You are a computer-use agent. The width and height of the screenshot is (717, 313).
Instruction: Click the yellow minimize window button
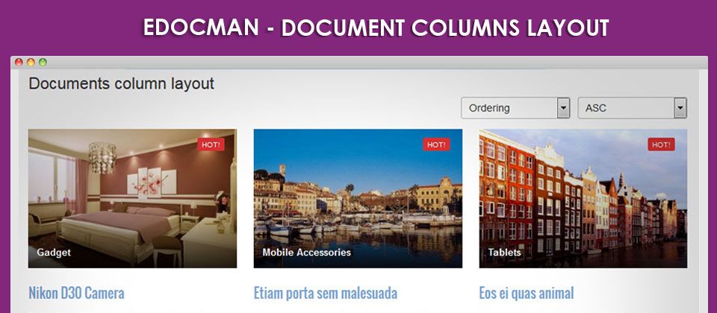31,62
